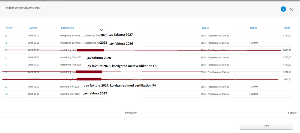Select the 3 895,00 credit amount cell
The width and height of the screenshot is (300, 133).
tap(286, 50)
